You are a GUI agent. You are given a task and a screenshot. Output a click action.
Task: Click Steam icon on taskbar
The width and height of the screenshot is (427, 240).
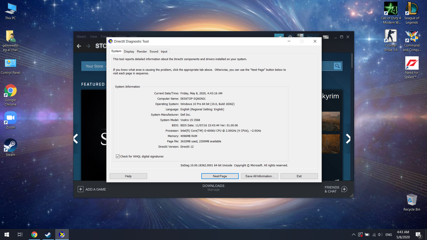pos(48,235)
